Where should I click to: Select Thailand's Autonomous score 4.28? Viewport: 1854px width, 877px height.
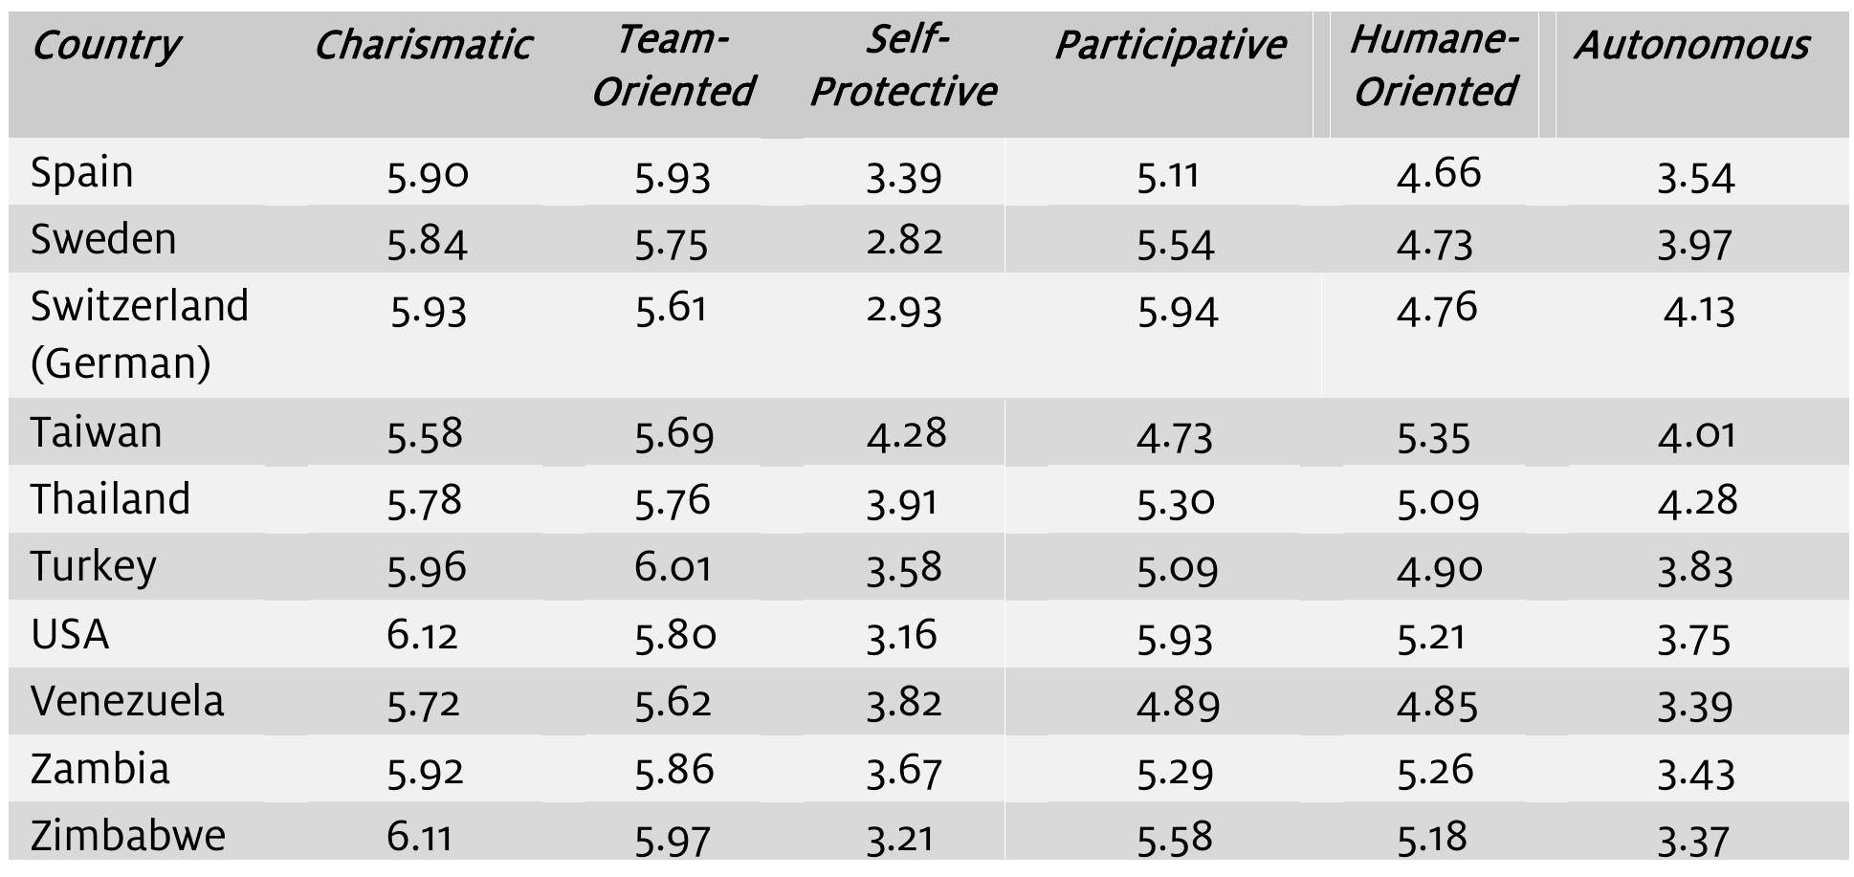tap(1697, 500)
